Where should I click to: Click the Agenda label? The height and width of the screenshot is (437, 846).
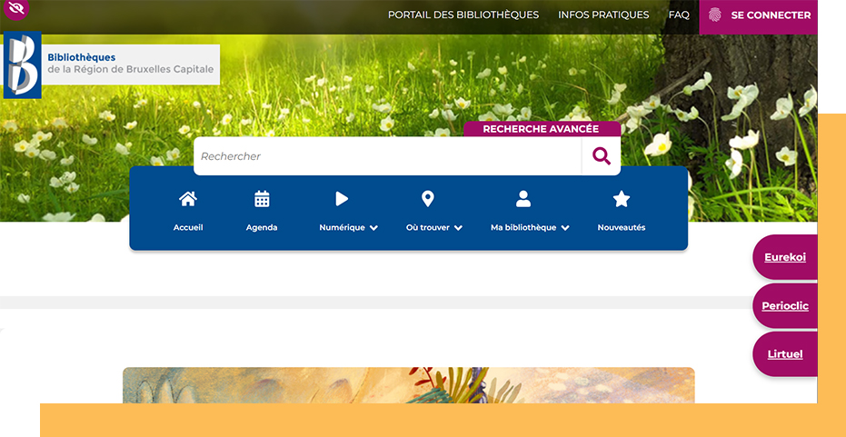click(262, 228)
